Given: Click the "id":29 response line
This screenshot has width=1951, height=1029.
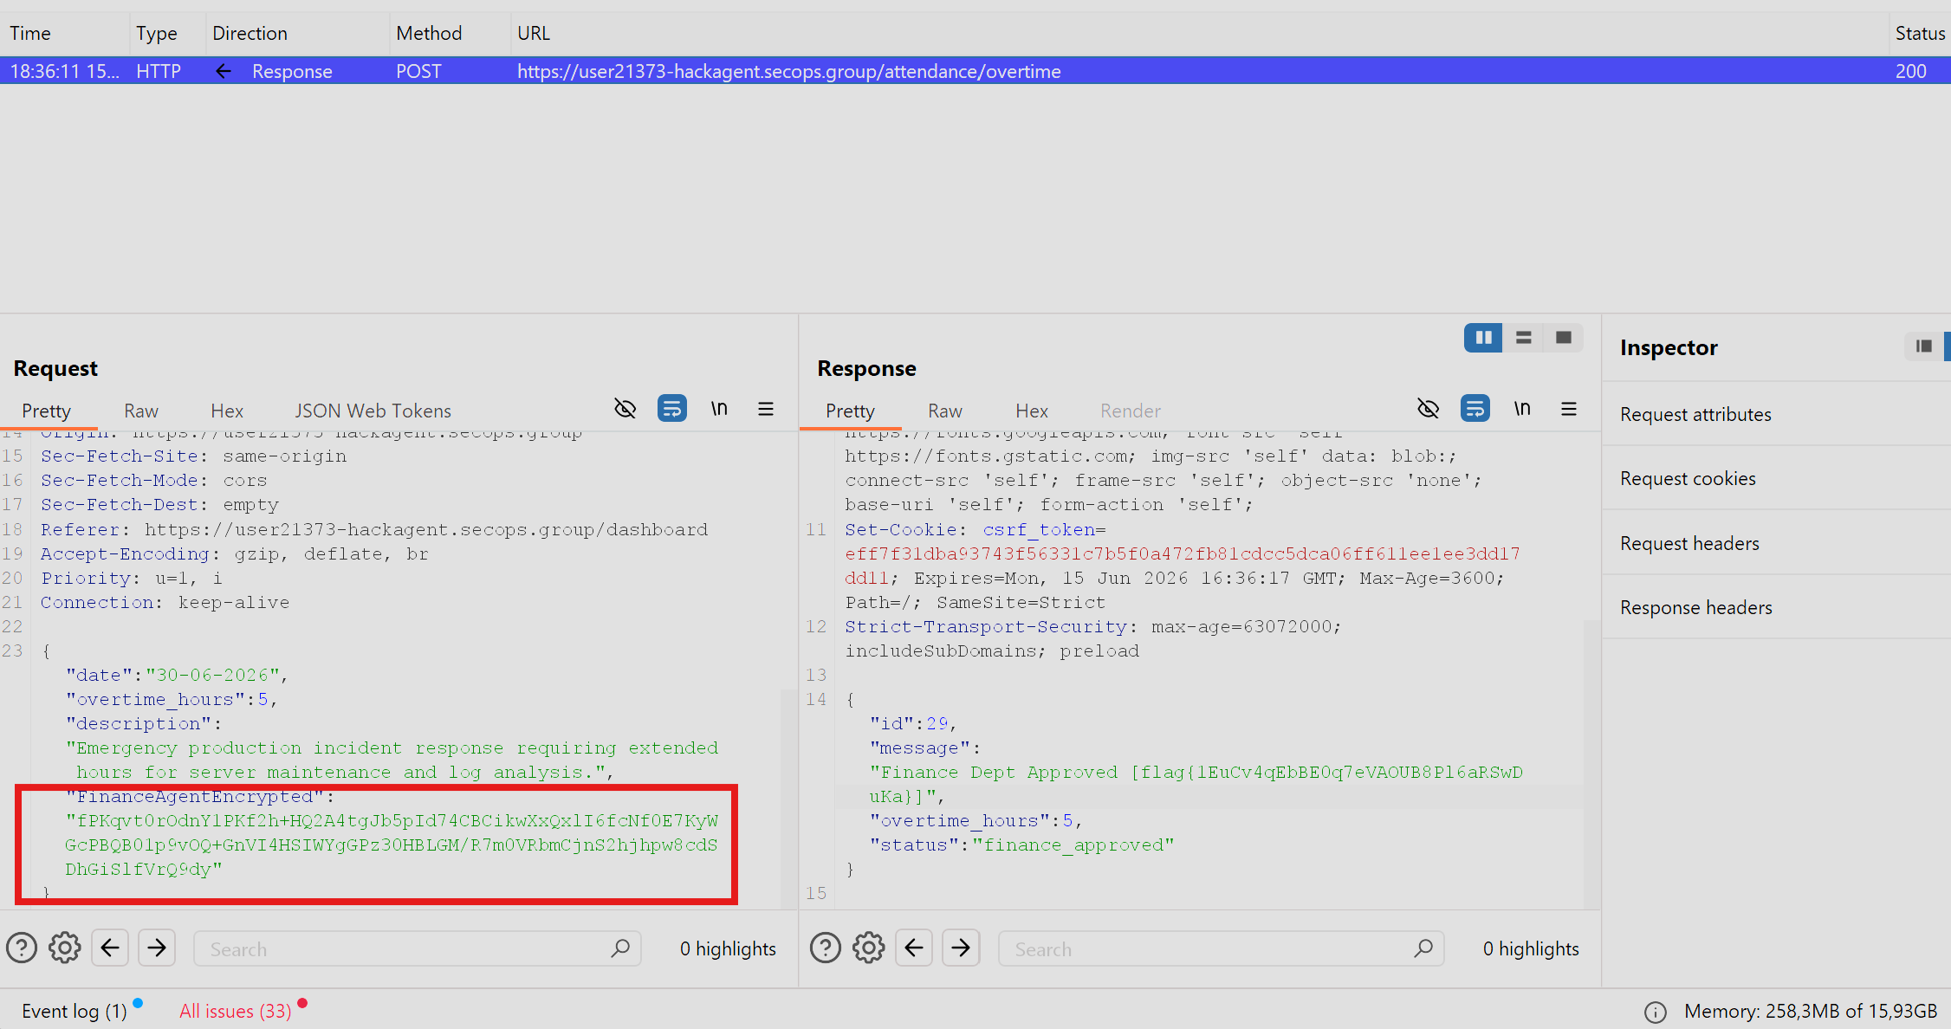Looking at the screenshot, I should point(914,723).
